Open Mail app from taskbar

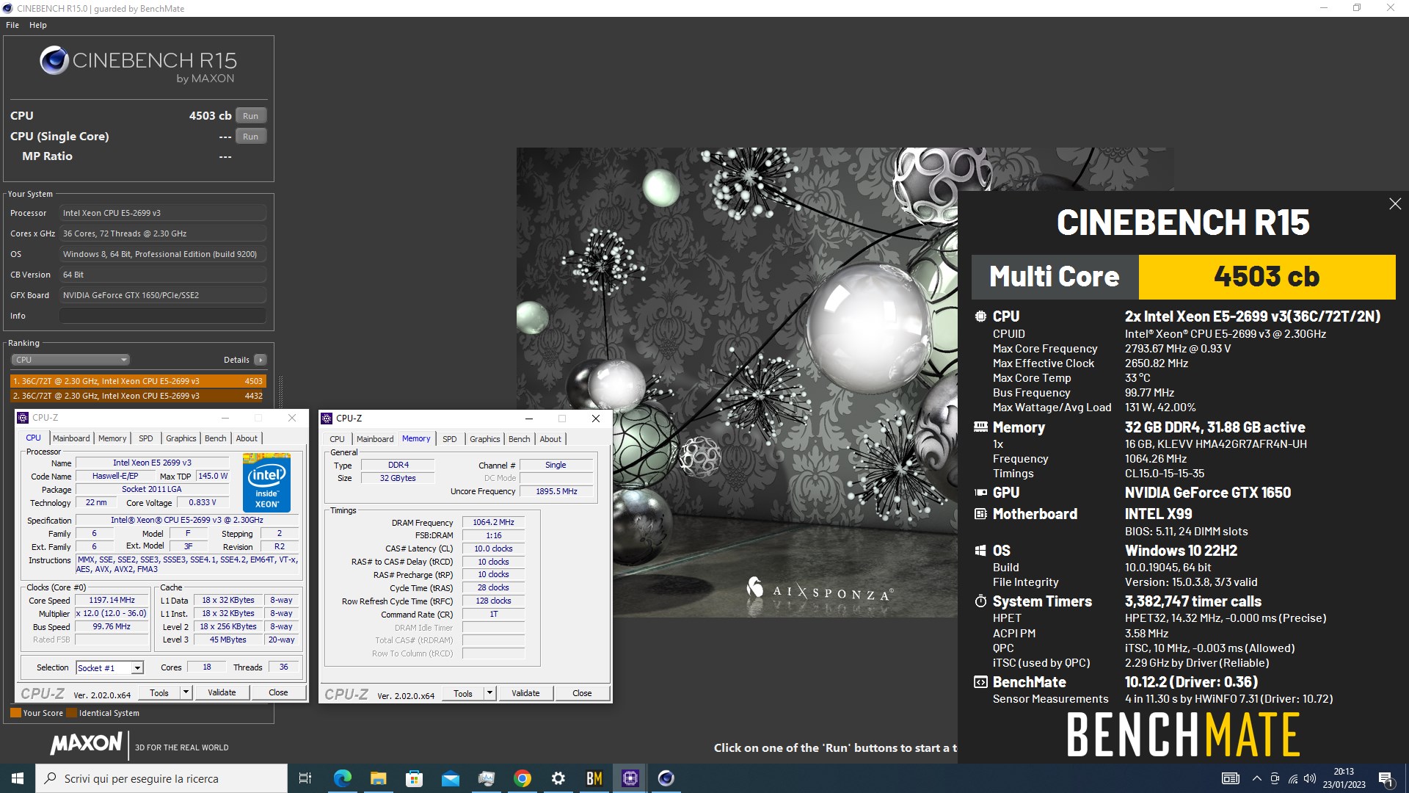[x=450, y=778]
